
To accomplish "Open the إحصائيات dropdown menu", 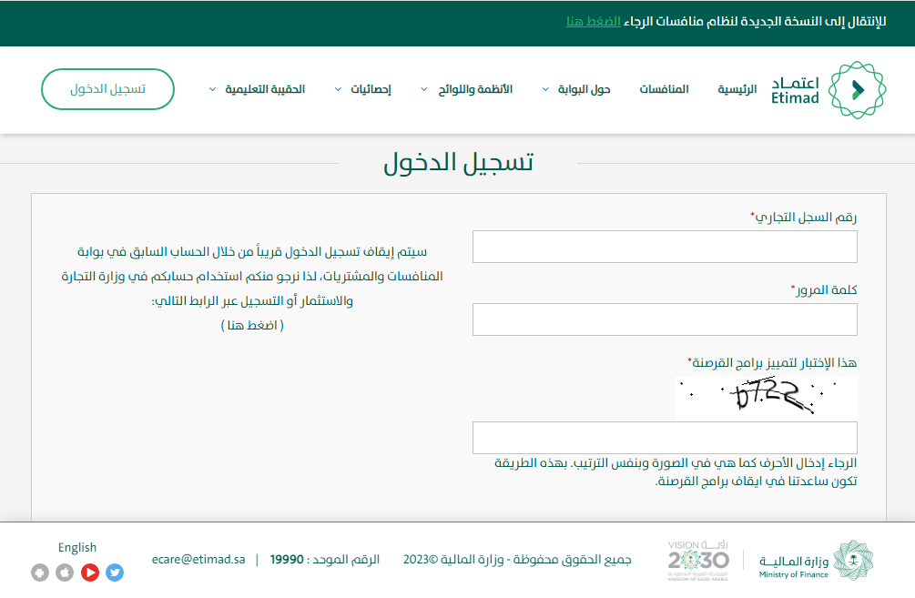I will tap(363, 89).
